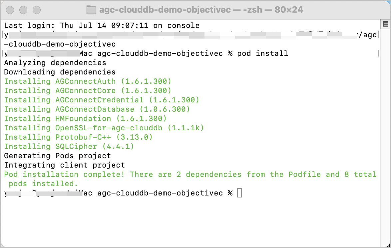The image size is (391, 248).
Task: Click the '-clouddb-demo-objectivec' wrapped path line
Action: click(x=60, y=44)
